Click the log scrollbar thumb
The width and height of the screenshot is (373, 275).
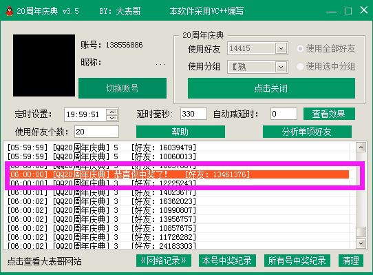click(361, 232)
